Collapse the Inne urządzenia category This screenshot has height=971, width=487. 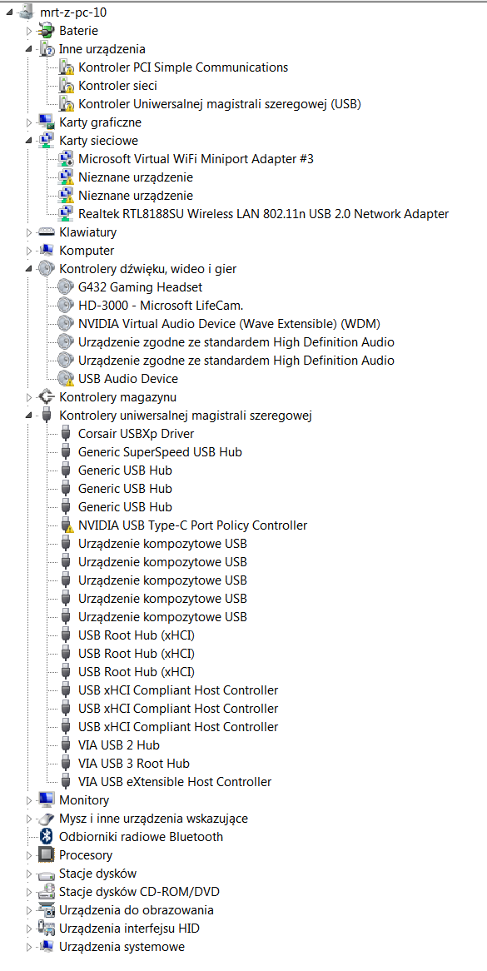pos(28,49)
